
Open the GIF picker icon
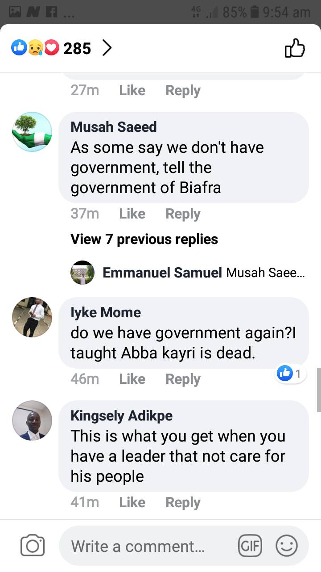(250, 546)
